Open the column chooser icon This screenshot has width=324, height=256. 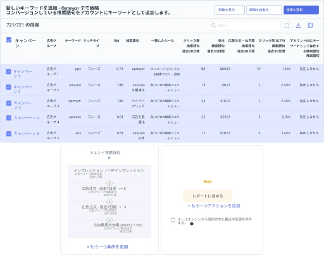[x=310, y=25]
